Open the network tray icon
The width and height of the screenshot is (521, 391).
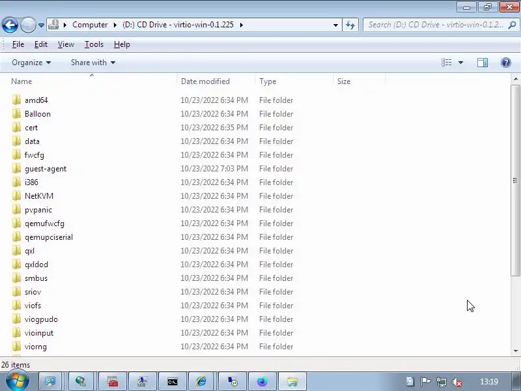[442, 382]
